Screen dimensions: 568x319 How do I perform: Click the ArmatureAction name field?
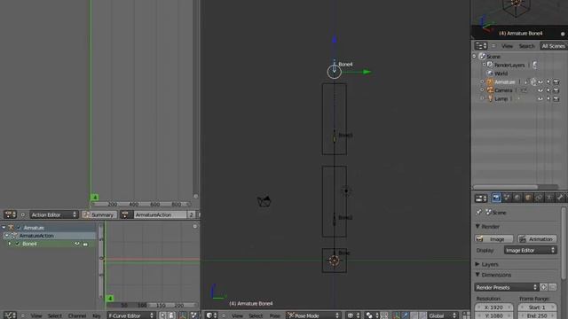160,214
